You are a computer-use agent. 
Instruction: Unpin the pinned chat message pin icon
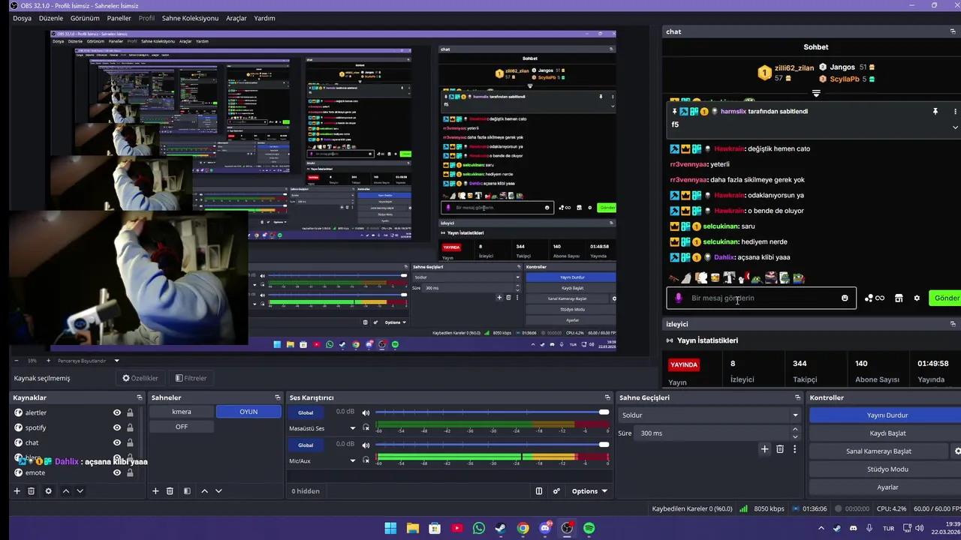[x=935, y=111]
